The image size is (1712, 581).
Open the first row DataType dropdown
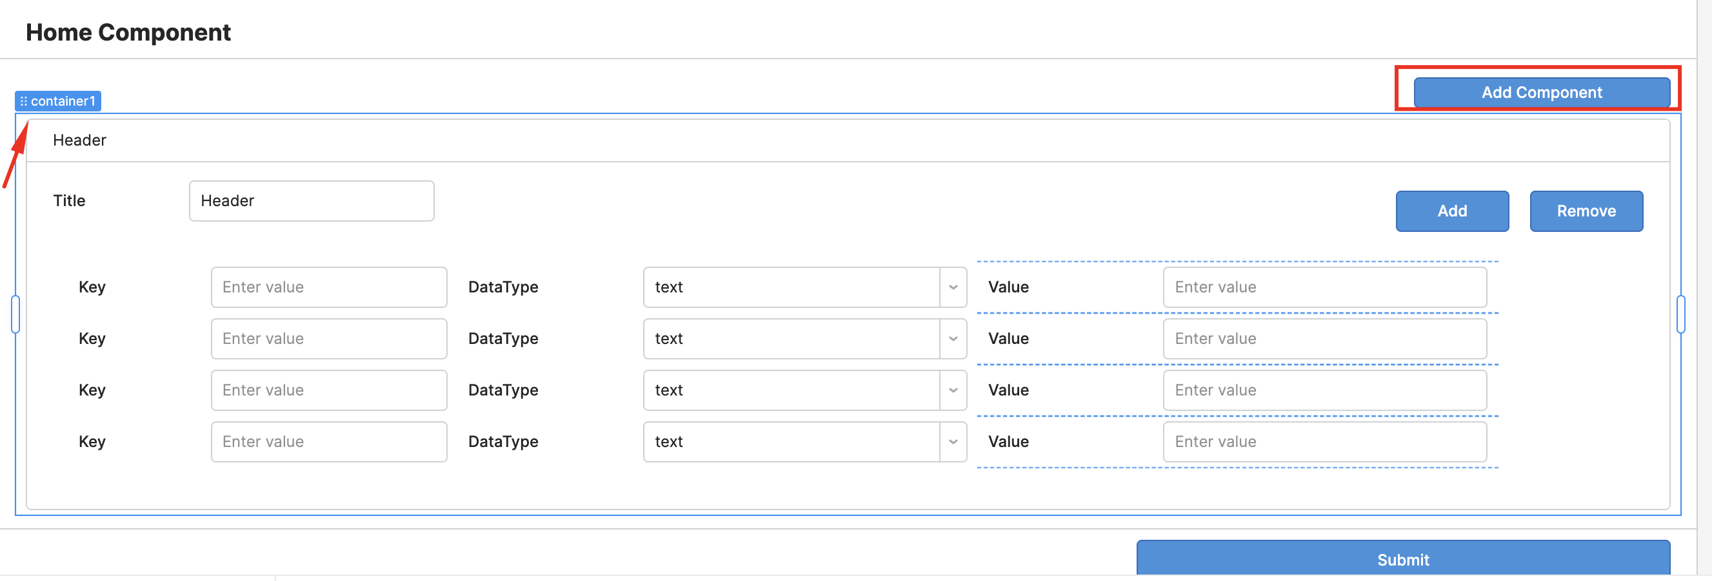point(804,287)
